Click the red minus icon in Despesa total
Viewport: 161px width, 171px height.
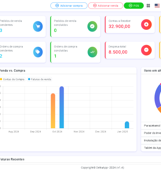tap(147, 50)
